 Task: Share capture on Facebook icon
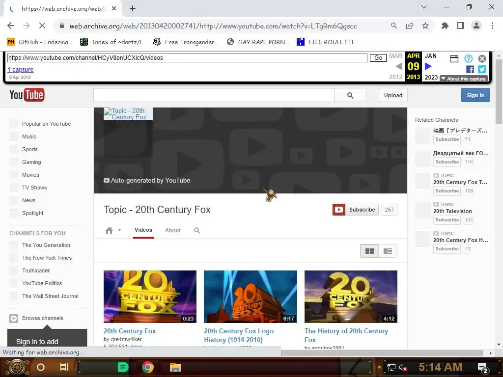pyautogui.click(x=470, y=69)
